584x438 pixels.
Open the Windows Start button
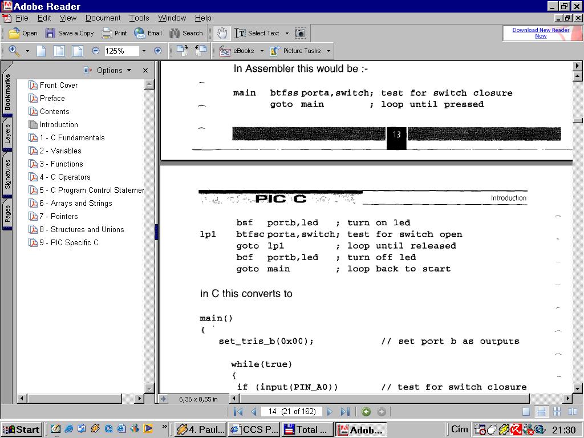pyautogui.click(x=21, y=429)
